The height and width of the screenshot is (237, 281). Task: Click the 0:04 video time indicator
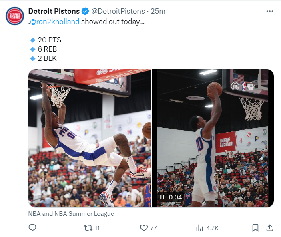[x=175, y=197]
